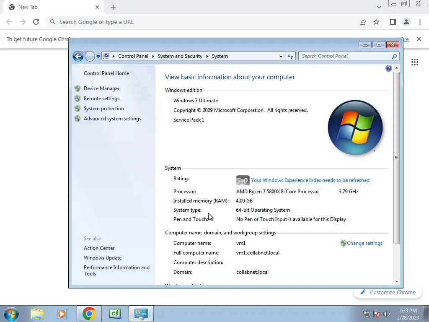Click the volume speaker tray icon
429x322 pixels.
pos(387,314)
